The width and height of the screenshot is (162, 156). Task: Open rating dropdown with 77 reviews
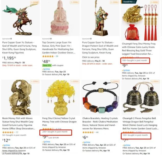[15, 132]
